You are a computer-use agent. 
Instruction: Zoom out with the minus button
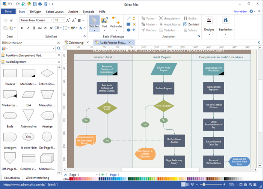coord(197,184)
